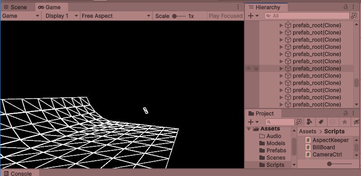Click the Hierarchy vertical scrollbar thumb
Viewport: 361px width, 176px height.
pos(356,83)
